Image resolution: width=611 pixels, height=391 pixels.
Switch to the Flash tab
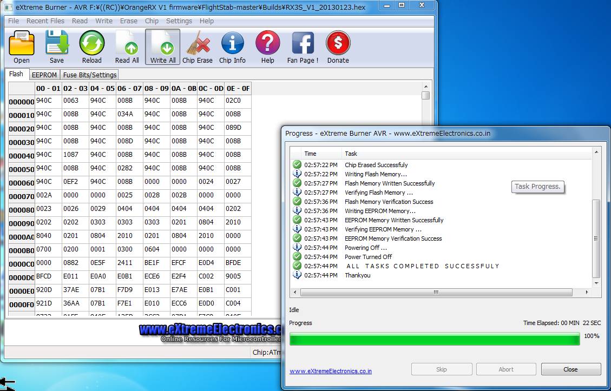pyautogui.click(x=16, y=74)
